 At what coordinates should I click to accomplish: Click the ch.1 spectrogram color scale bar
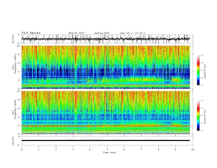click(198, 70)
